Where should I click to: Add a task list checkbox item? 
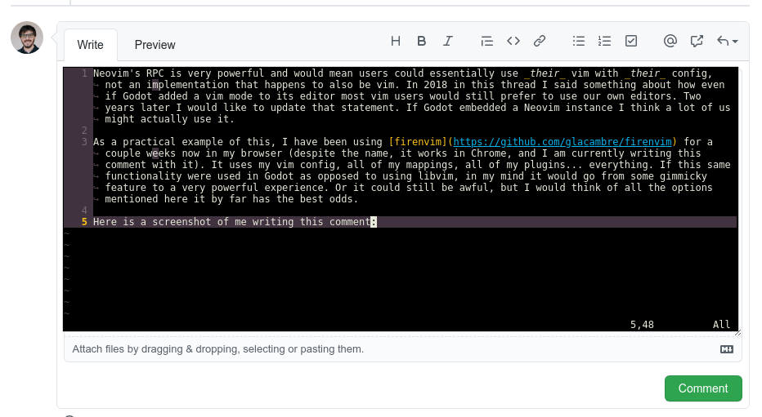[631, 42]
